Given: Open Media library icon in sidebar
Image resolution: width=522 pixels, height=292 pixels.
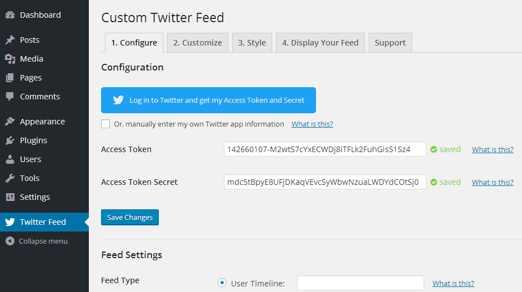Looking at the screenshot, I should pyautogui.click(x=10, y=59).
